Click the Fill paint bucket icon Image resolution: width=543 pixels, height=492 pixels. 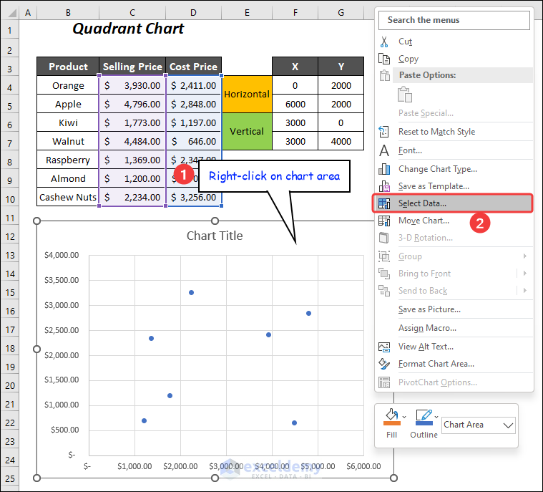392,416
